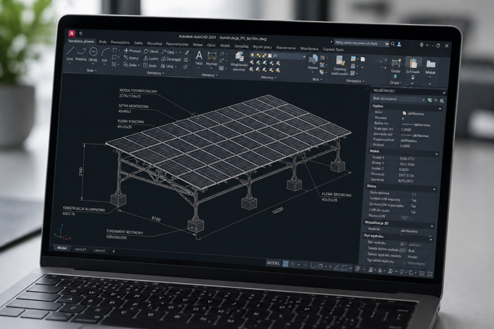Switch to the Zarządzaj ribbon tab
The width and height of the screenshot is (494, 329).
[241, 46]
